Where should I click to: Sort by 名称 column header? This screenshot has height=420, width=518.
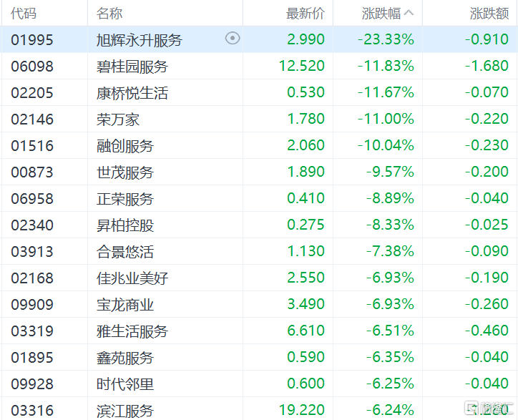point(109,14)
